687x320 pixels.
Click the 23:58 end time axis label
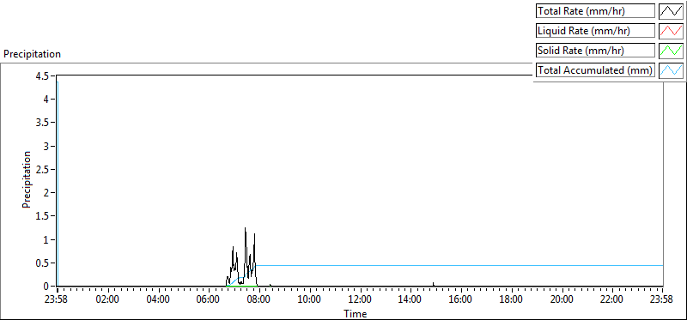tap(663, 299)
